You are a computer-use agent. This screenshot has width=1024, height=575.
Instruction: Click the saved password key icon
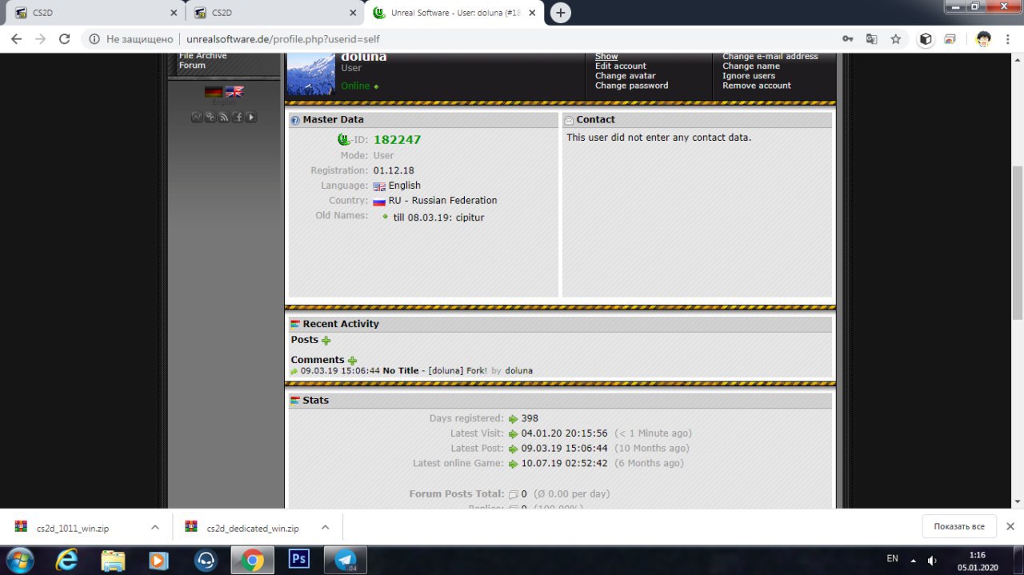(x=847, y=38)
